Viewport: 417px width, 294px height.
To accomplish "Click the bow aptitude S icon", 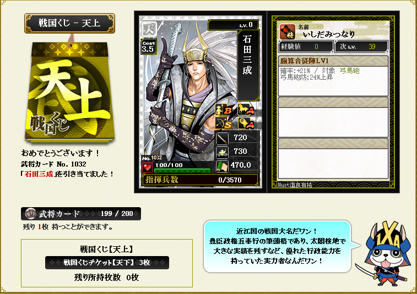I will point(224,123).
